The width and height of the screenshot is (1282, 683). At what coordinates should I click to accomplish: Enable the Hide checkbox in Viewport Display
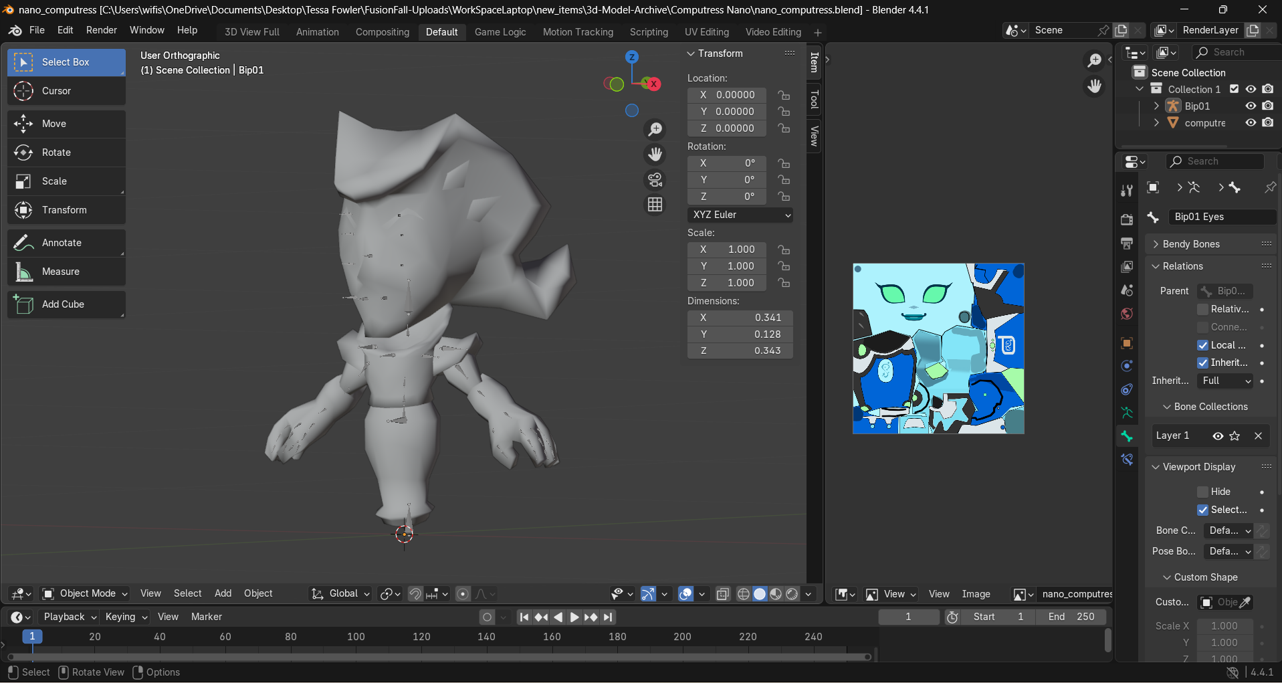[x=1202, y=492]
